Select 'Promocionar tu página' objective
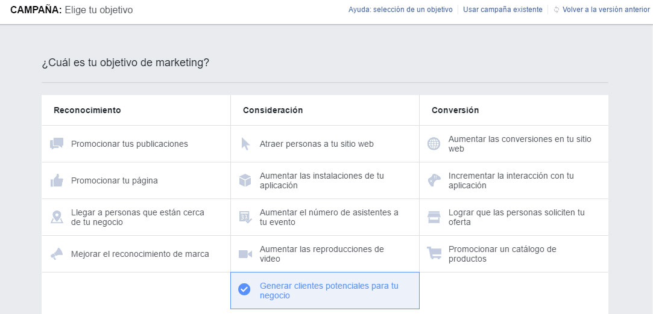653x314 pixels. click(136, 180)
